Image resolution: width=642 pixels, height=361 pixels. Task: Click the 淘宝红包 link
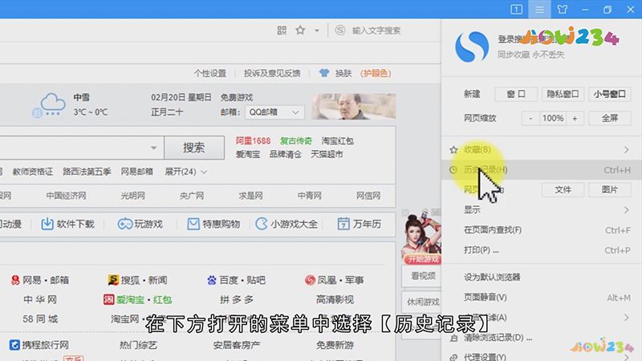[x=337, y=141]
